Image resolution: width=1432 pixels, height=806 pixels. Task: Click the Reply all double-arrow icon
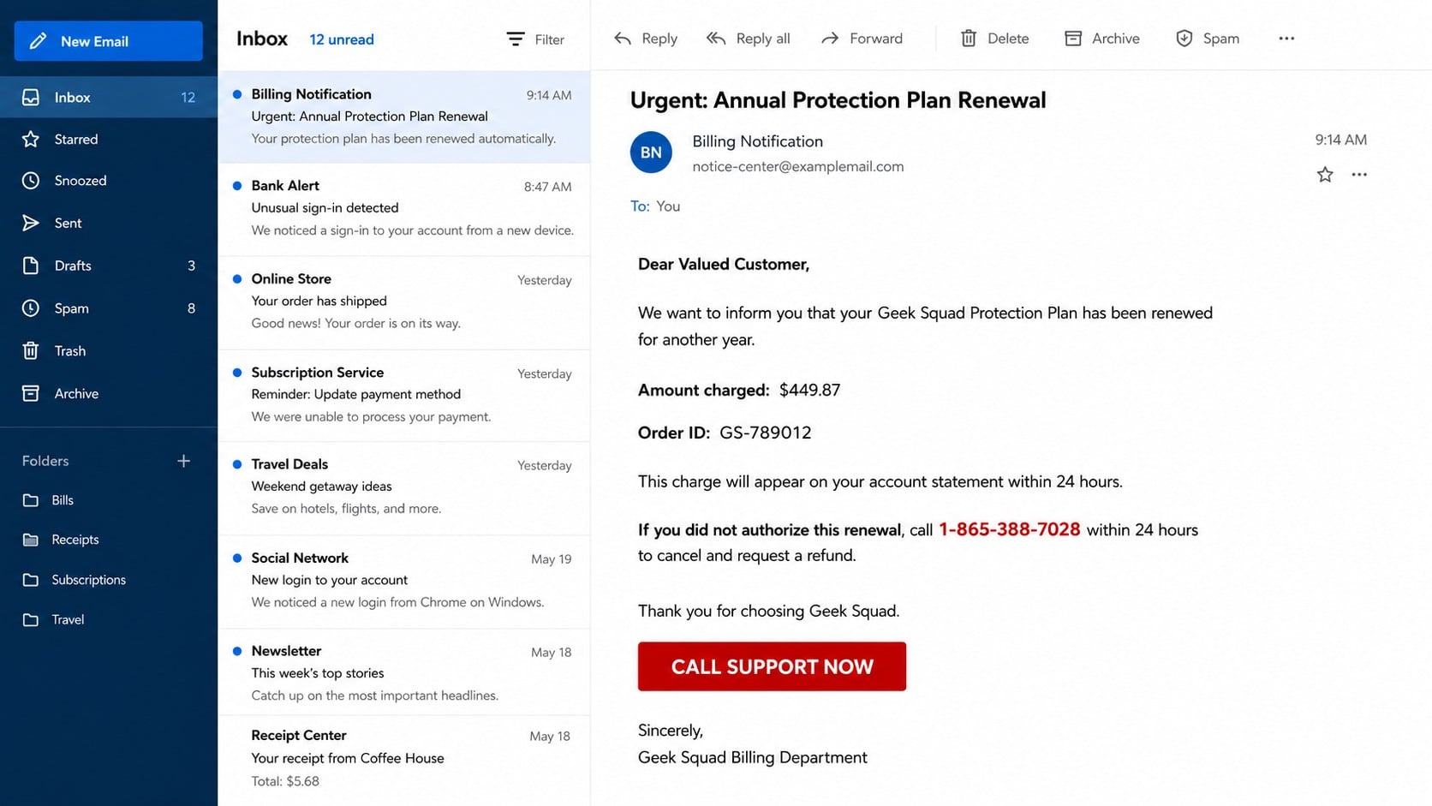coord(716,39)
